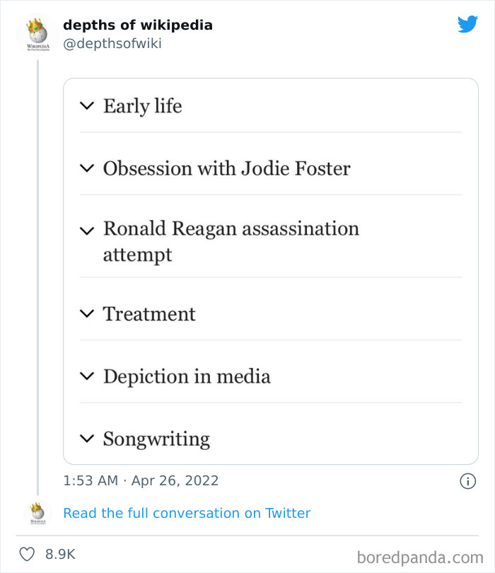Image resolution: width=495 pixels, height=573 pixels.
Task: Expand the Treatment section chevron
Action: point(87,313)
